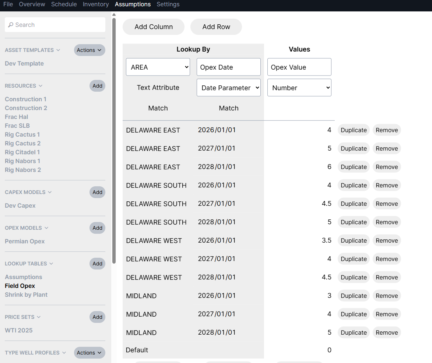Open the Number value type dropdown

pyautogui.click(x=299, y=88)
